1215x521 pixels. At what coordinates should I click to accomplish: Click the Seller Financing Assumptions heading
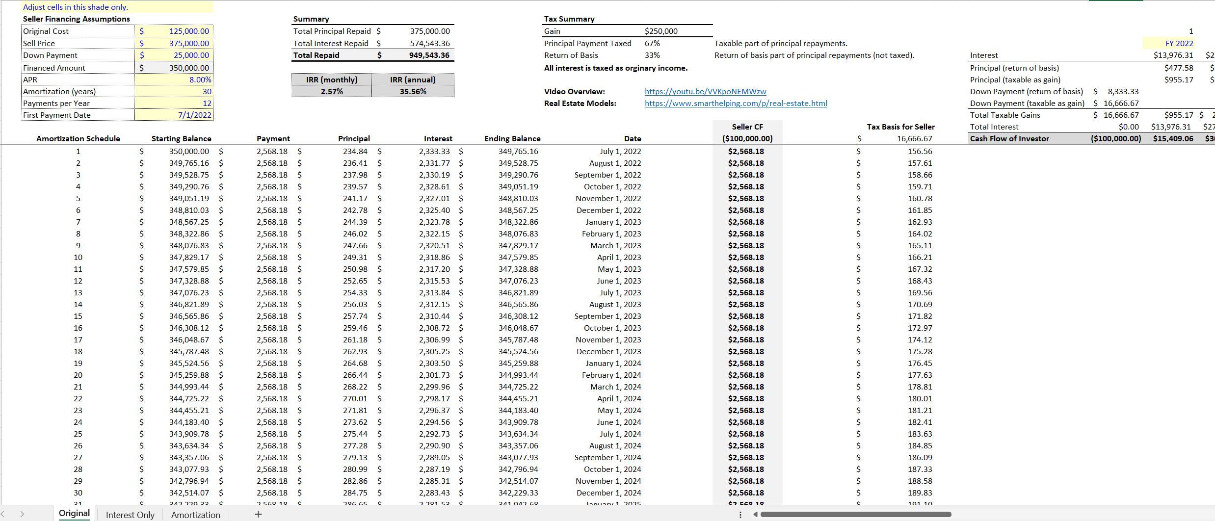(77, 19)
